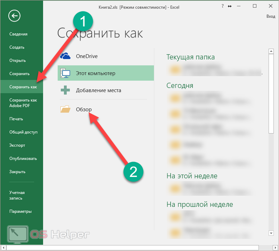Maximize the Excel window
The width and height of the screenshot is (279, 251).
(255, 6)
